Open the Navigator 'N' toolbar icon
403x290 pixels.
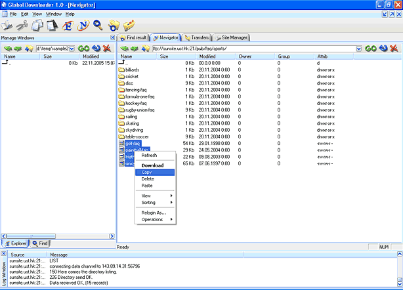point(83,26)
